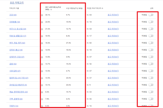Viewport: 163px width, 108px height.
Task: Click 광고 미리보기 in the 금융 row
Action: point(113,64)
